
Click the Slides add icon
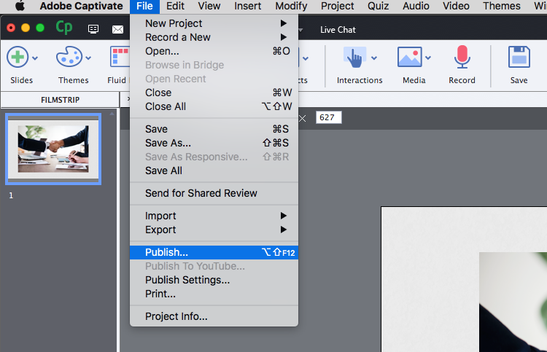18,57
